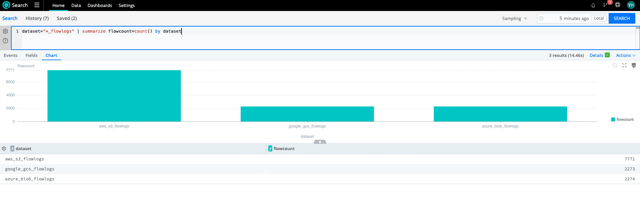Toggle the green Details checkbox

[x=607, y=55]
